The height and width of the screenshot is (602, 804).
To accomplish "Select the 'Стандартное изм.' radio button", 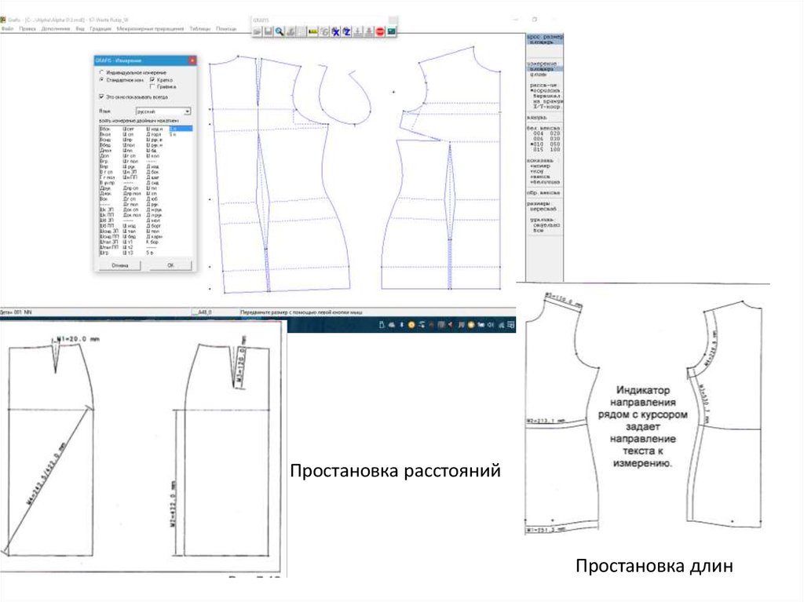I will [x=101, y=79].
